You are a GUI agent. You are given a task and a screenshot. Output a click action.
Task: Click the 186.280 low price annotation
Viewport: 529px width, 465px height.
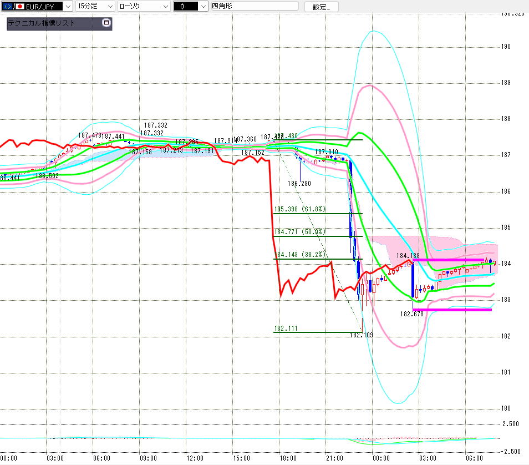coord(299,183)
